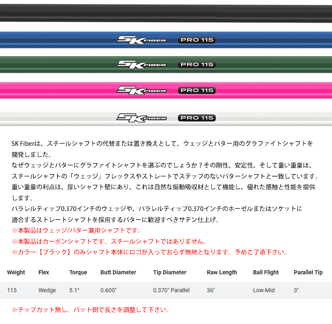Click the text 開発しました。
The height and width of the screenshot is (324, 332).
pos(32,155)
